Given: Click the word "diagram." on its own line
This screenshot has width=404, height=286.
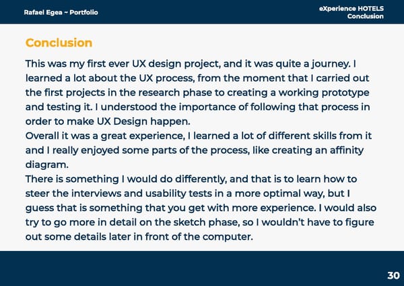Looking at the screenshot, I should point(47,165).
